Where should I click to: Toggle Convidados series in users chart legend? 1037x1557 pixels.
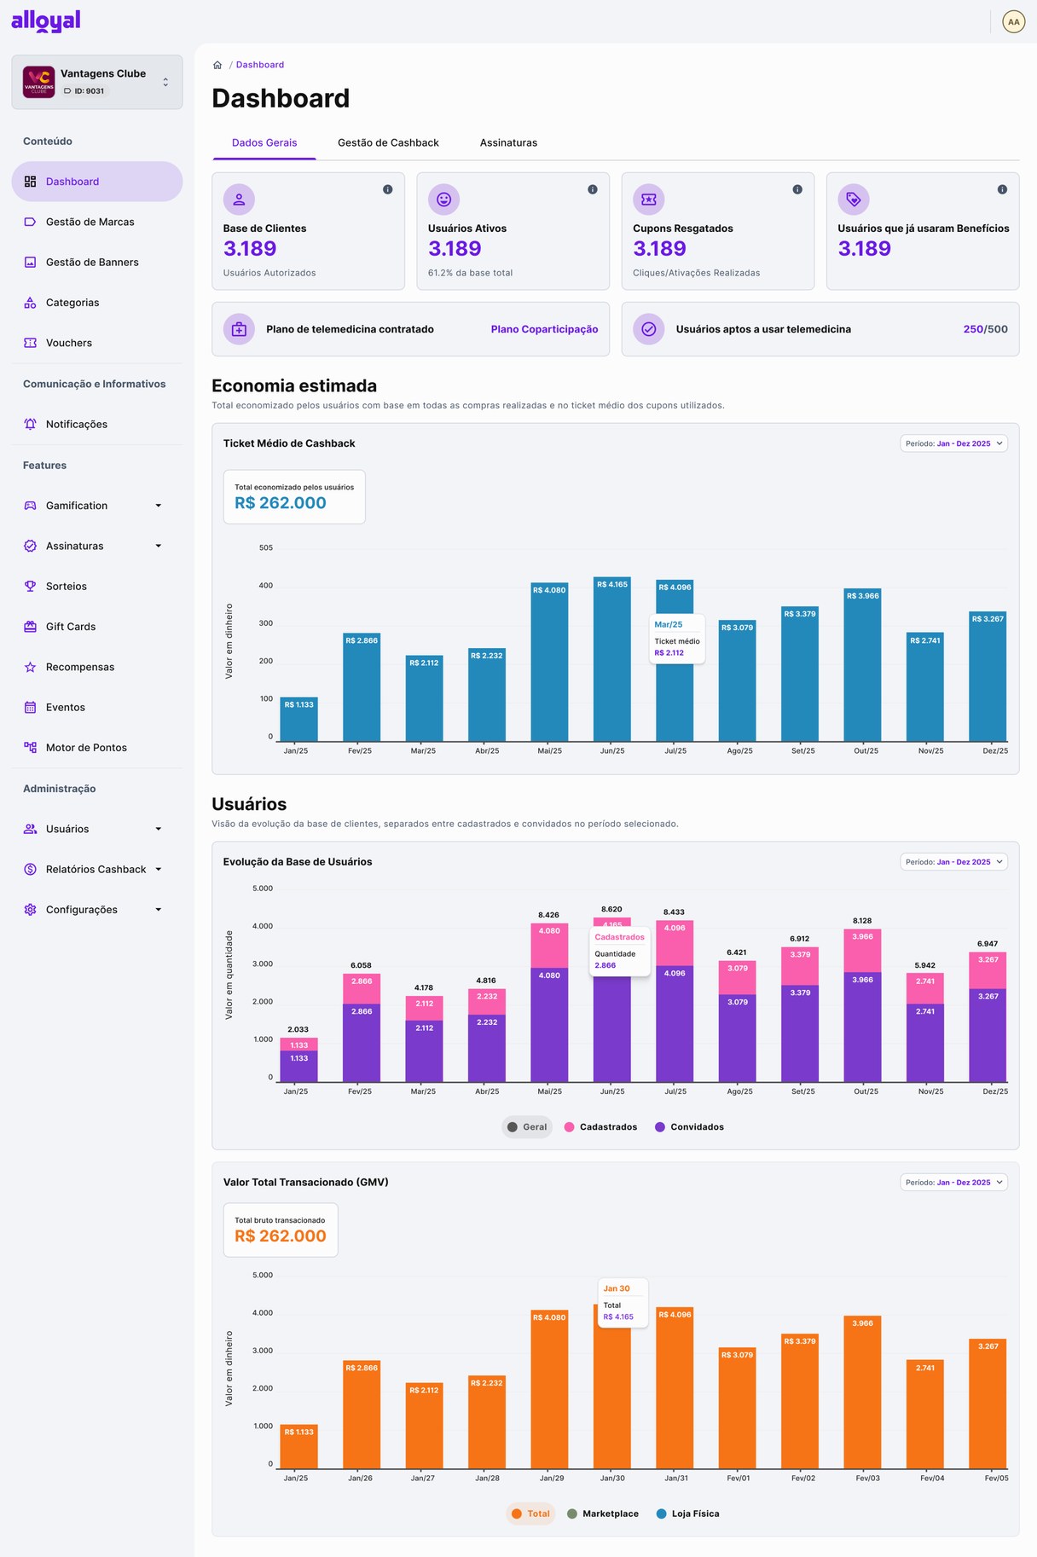coord(690,1127)
